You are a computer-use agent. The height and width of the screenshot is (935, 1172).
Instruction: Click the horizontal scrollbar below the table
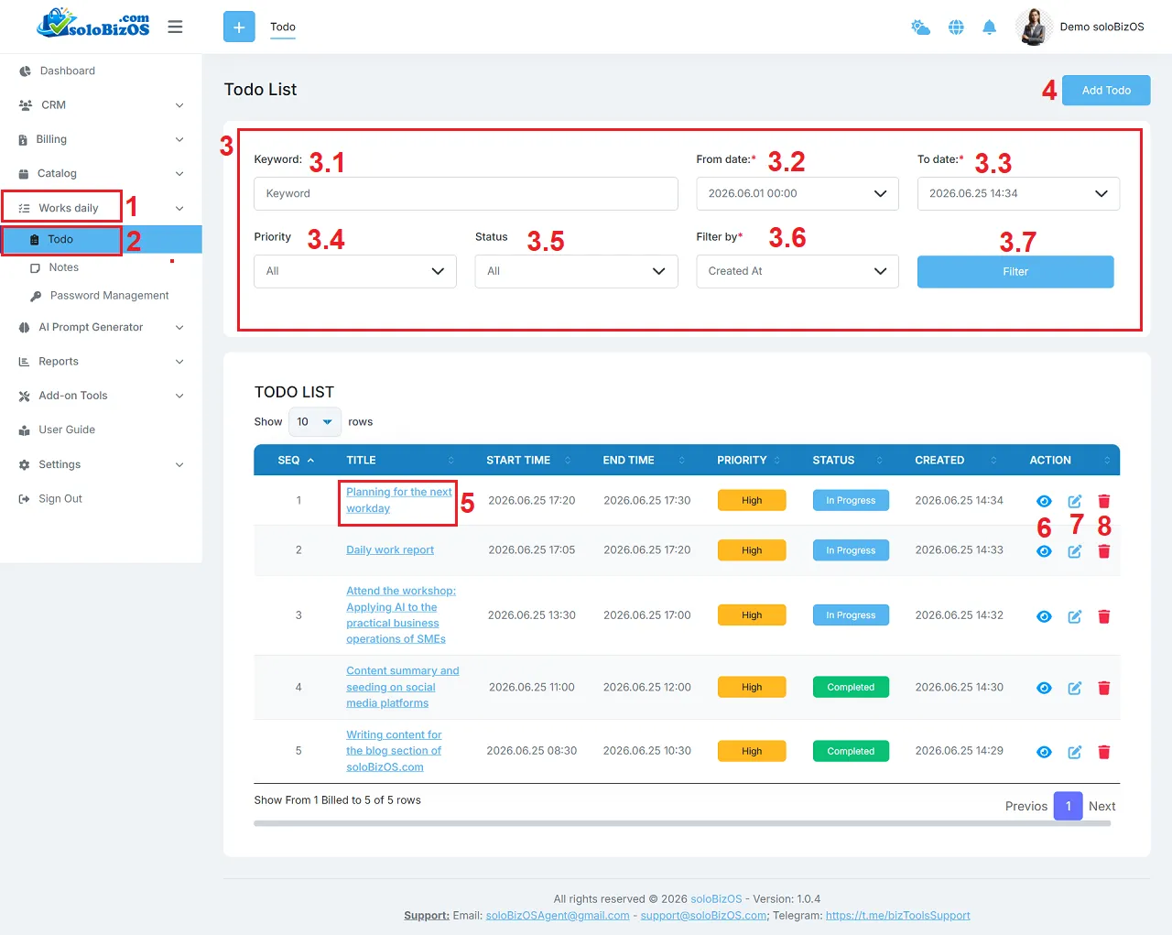click(682, 823)
